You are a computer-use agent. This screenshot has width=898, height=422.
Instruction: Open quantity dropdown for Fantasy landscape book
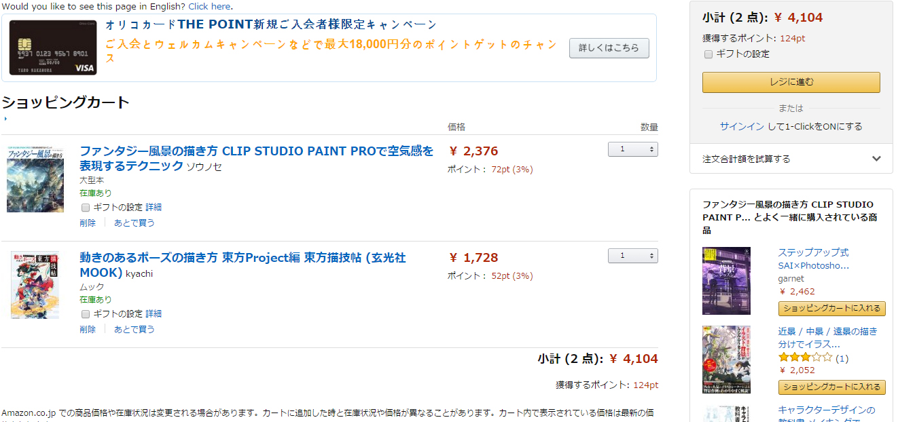click(x=632, y=149)
